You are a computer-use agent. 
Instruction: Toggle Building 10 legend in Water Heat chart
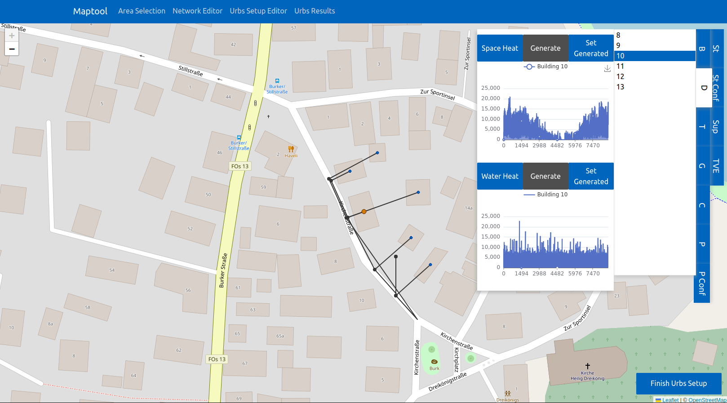click(x=545, y=195)
